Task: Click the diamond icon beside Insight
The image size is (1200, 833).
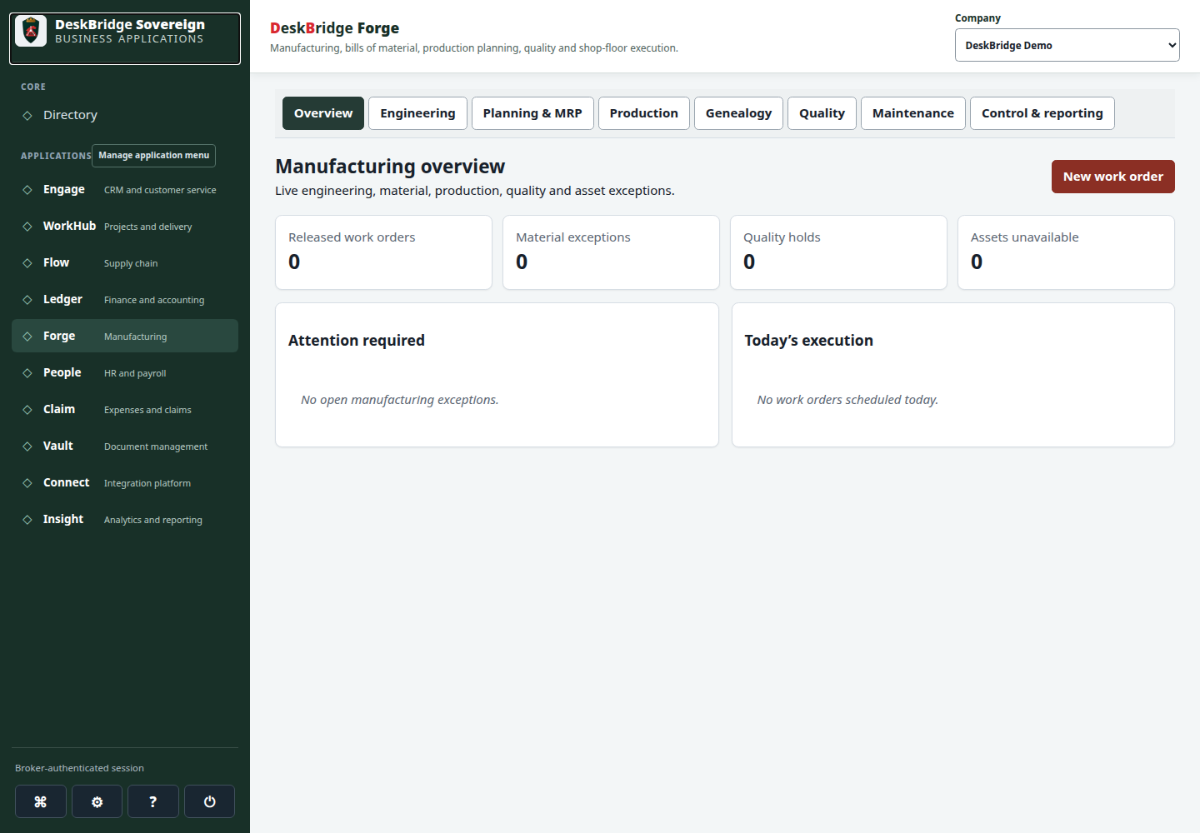Action: [x=27, y=520]
